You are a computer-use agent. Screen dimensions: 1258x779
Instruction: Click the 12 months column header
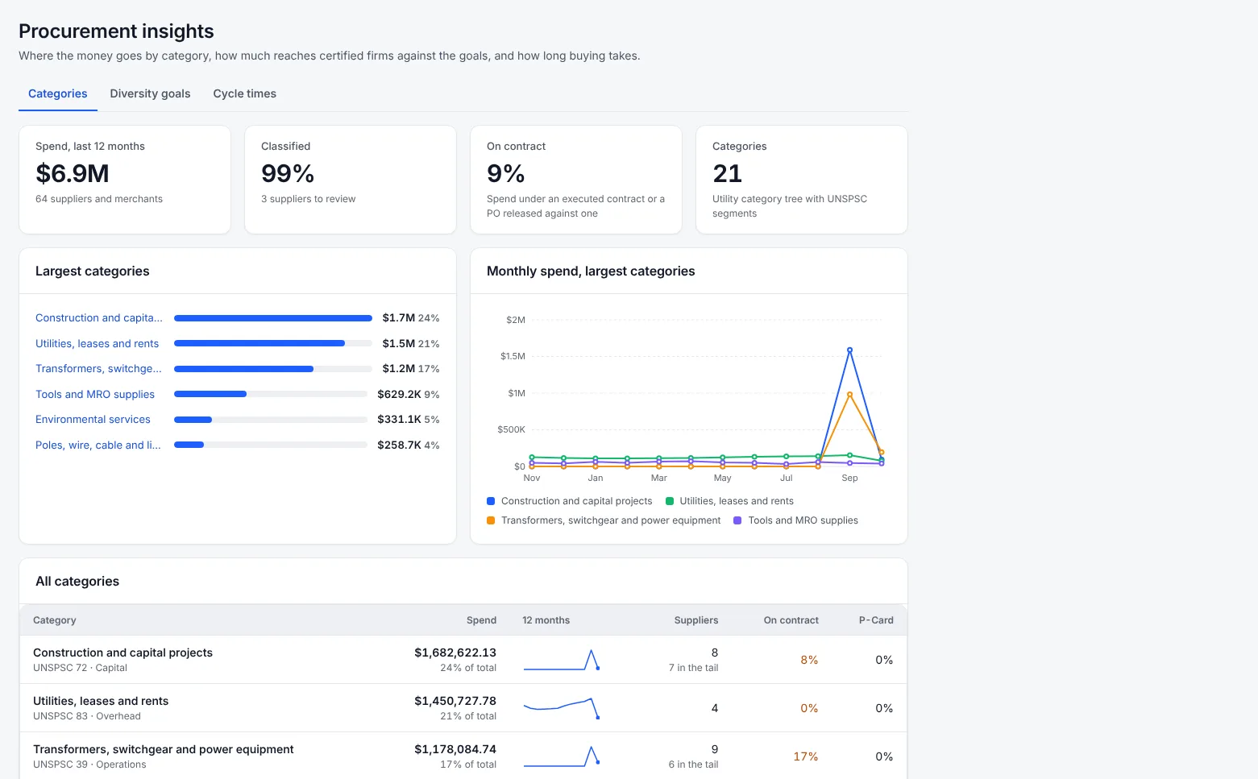tap(546, 620)
